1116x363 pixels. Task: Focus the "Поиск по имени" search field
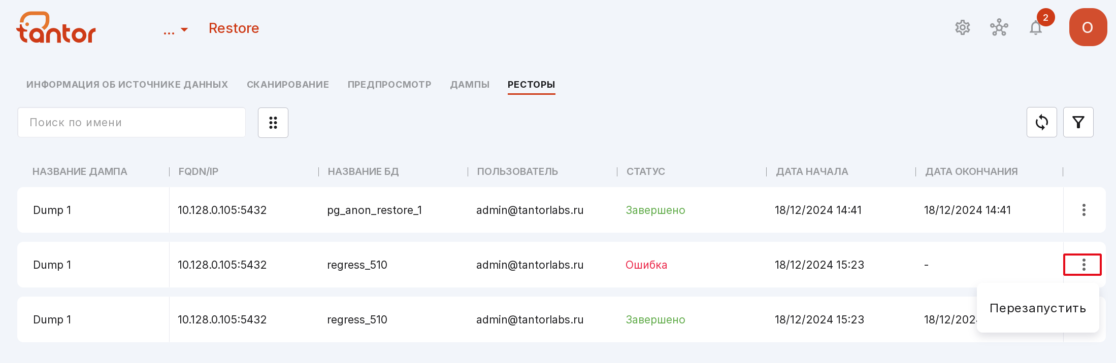tap(132, 123)
